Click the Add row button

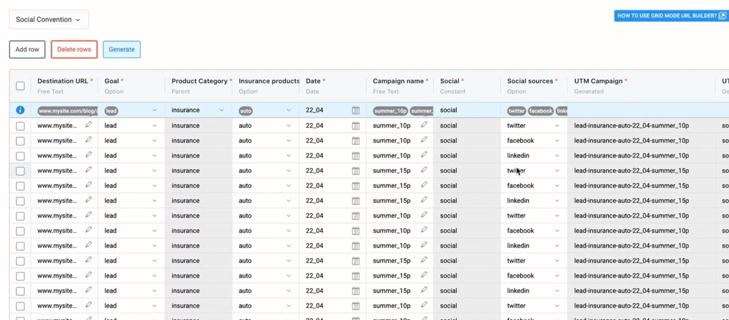pos(27,49)
